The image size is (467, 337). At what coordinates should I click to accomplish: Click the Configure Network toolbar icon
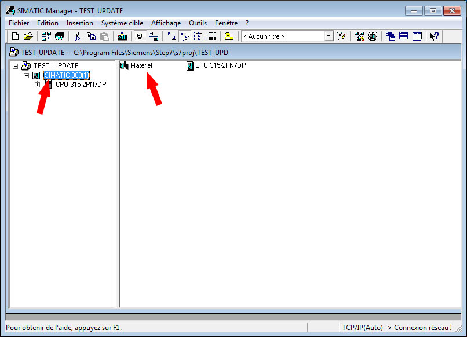click(x=359, y=36)
